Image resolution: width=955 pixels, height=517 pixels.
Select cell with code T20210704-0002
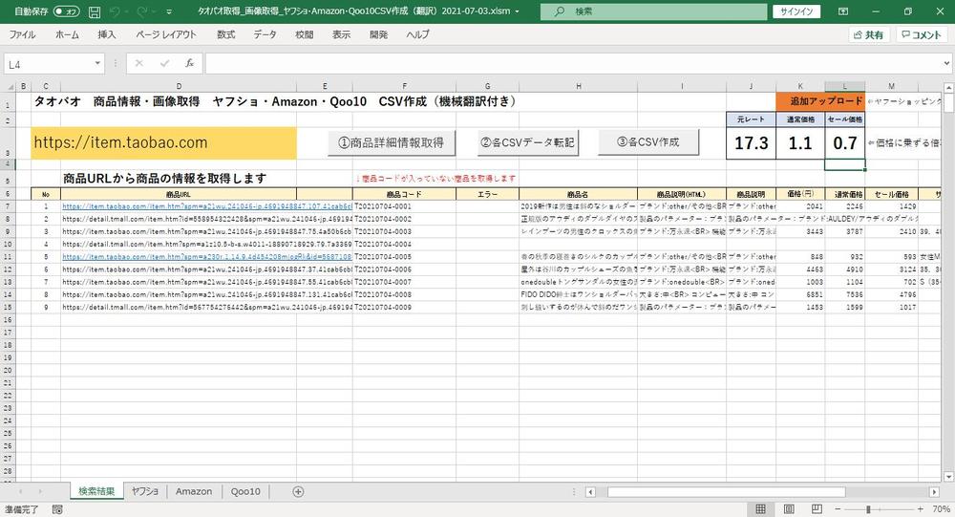[x=404, y=219]
